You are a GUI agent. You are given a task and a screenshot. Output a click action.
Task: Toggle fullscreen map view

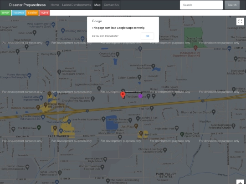[240, 21]
